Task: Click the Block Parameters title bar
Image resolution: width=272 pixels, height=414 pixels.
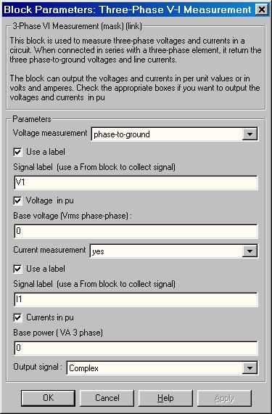Action: coord(128,9)
